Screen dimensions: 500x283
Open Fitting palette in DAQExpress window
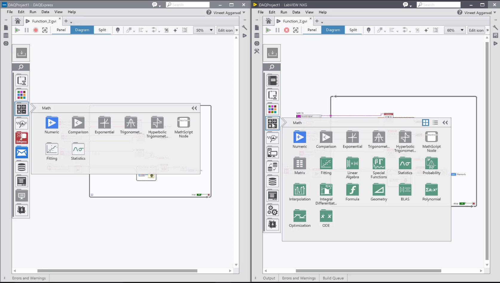pos(52,152)
